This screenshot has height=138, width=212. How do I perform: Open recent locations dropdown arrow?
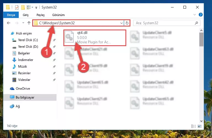pyautogui.click(x=23, y=23)
